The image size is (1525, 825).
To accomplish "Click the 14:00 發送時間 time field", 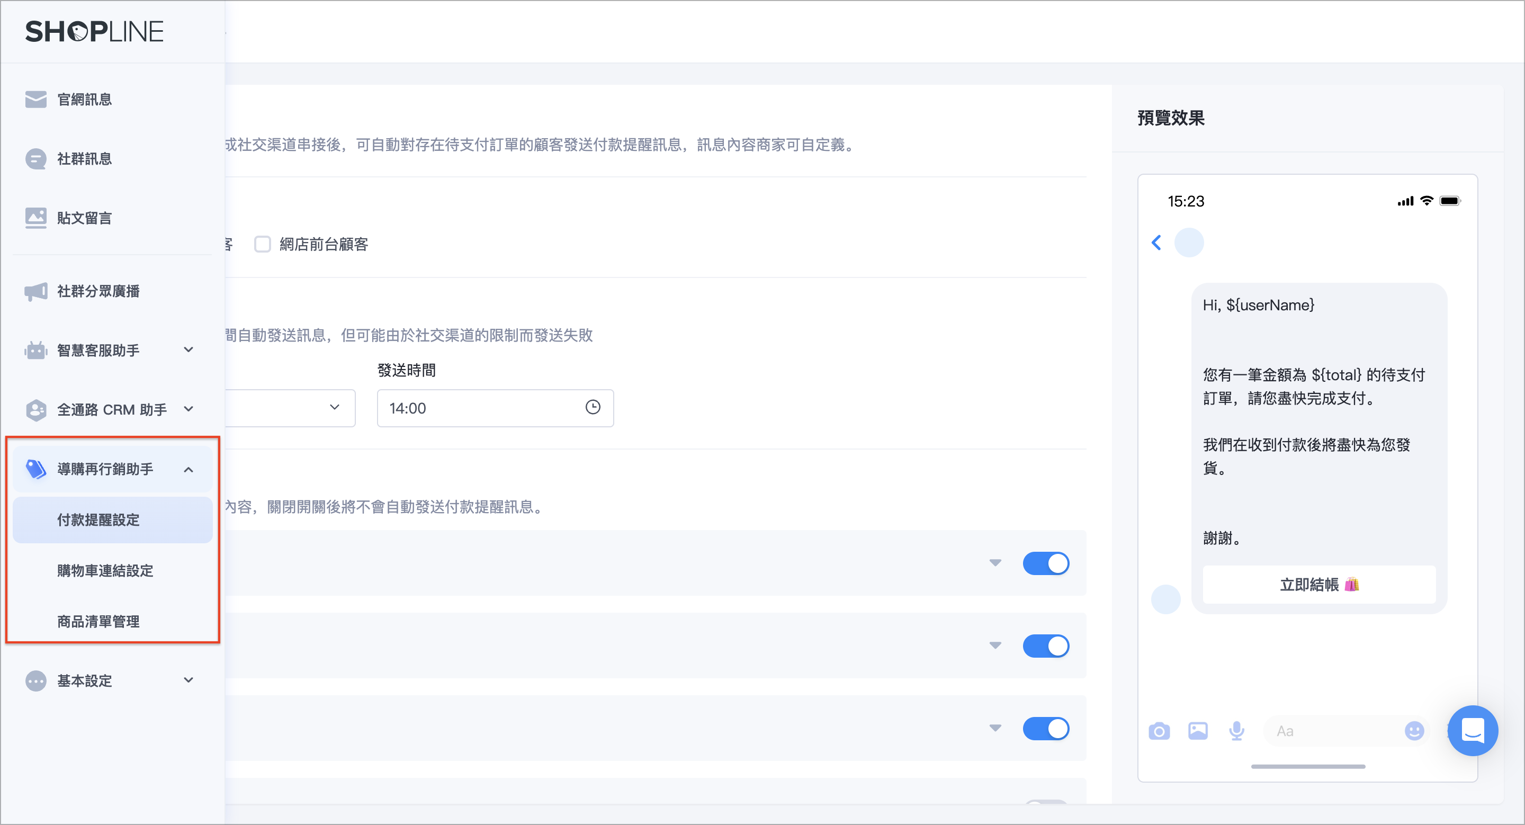I will tap(495, 408).
